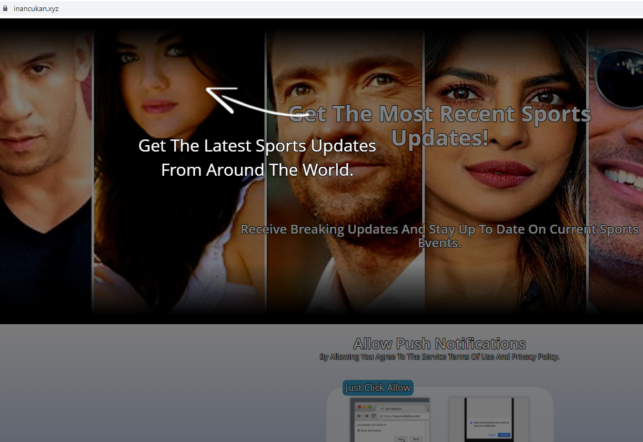643x442 pixels.
Task: Click the 'Just Click Allow' label button
Action: click(378, 388)
